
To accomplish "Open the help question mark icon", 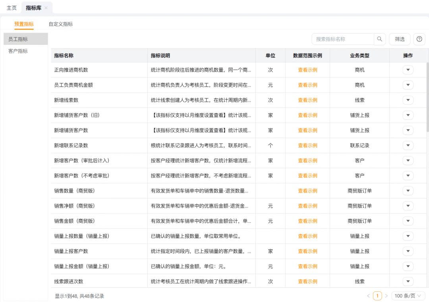I will point(419,39).
